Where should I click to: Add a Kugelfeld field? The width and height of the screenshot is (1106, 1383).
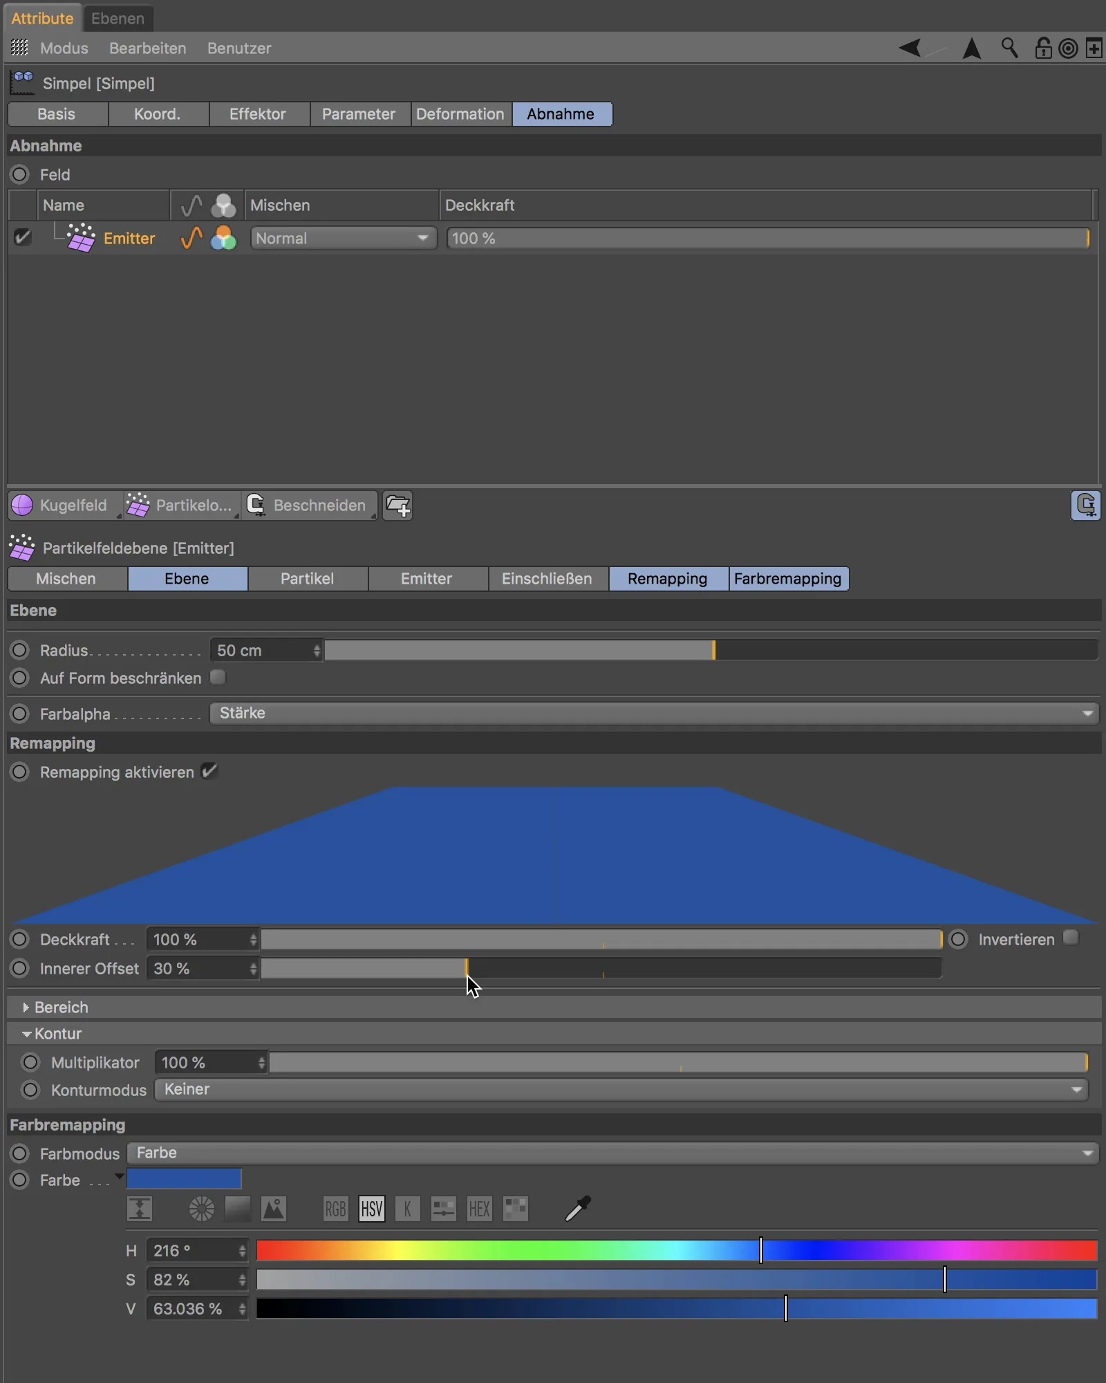tap(64, 505)
